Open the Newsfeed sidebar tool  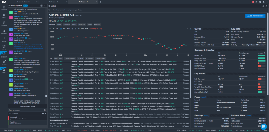pyautogui.click(x=4, y=8)
